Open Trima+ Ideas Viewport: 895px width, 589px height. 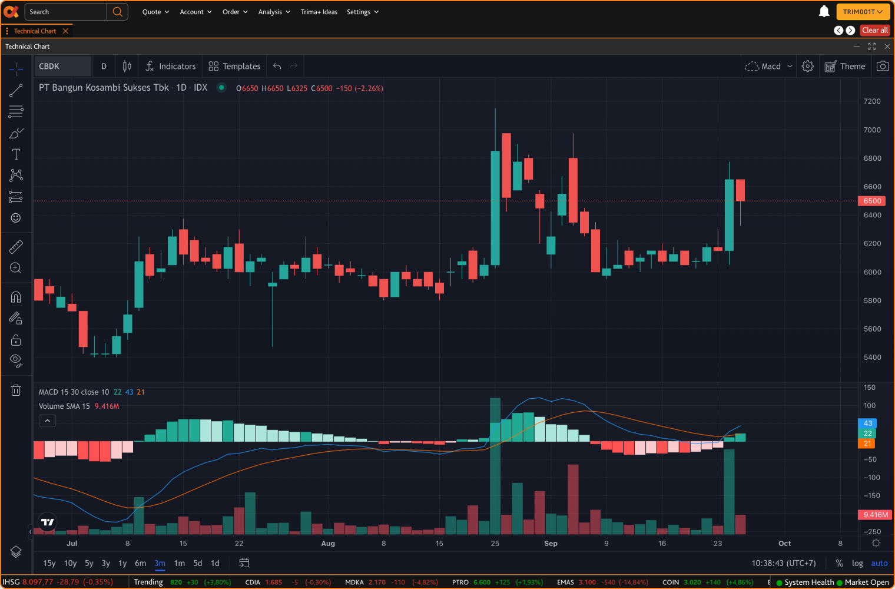(x=319, y=12)
